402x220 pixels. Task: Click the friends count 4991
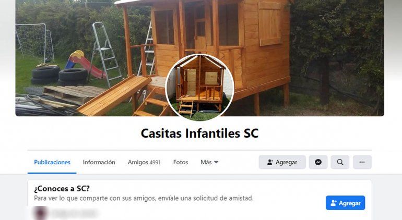(155, 162)
